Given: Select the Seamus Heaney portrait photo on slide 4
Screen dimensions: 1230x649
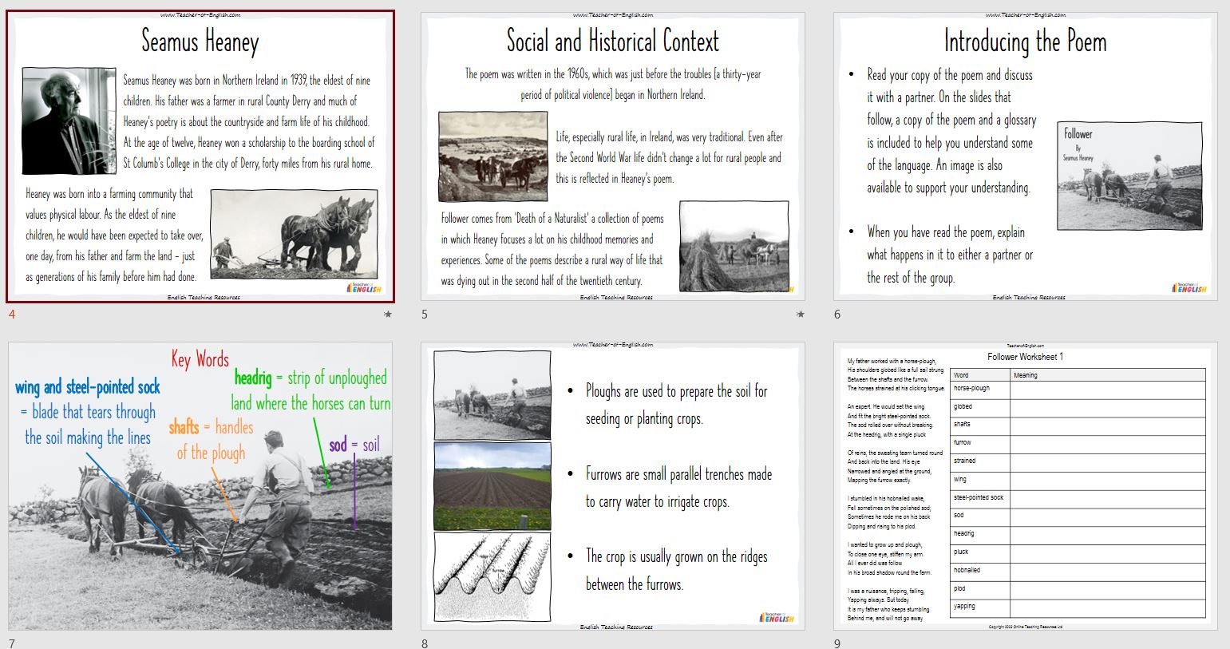Looking at the screenshot, I should tap(69, 121).
